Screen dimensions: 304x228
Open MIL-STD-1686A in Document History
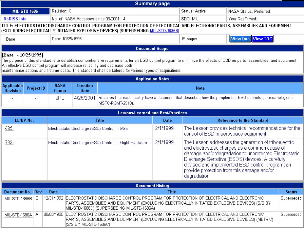tap(18, 215)
